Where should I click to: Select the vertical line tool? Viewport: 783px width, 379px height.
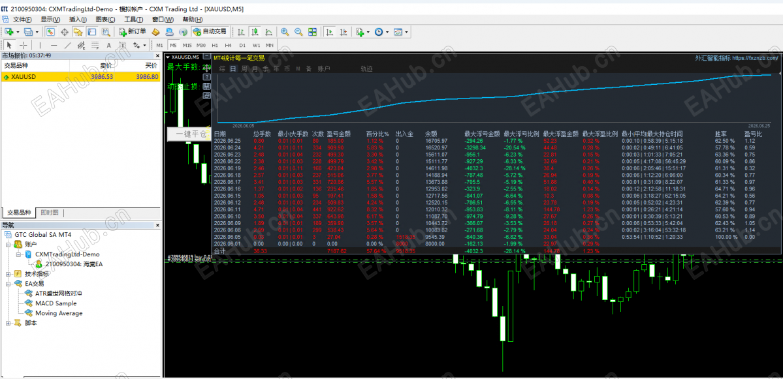40,45
